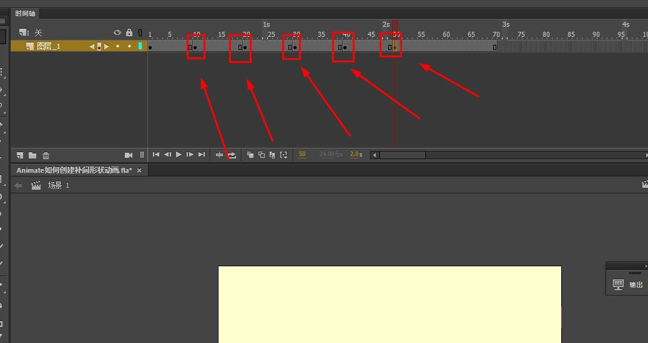Image resolution: width=648 pixels, height=343 pixels.
Task: Add a camera layer
Action: 129,155
